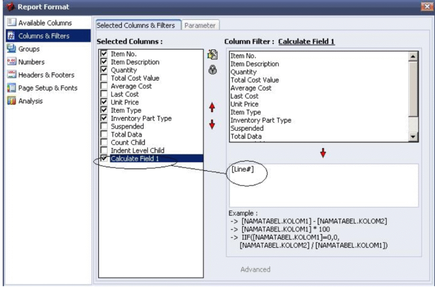Uncheck the Quantity column checkbox
Image resolution: width=435 pixels, height=288 pixels.
(104, 70)
